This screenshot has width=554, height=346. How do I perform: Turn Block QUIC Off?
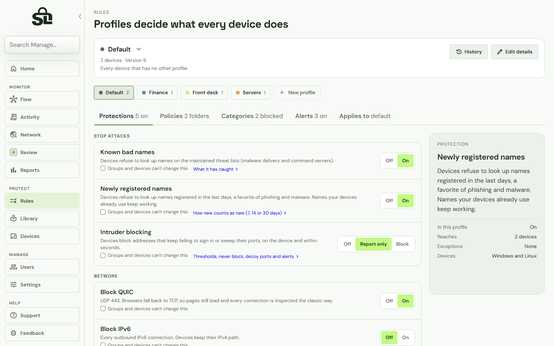[x=389, y=301]
